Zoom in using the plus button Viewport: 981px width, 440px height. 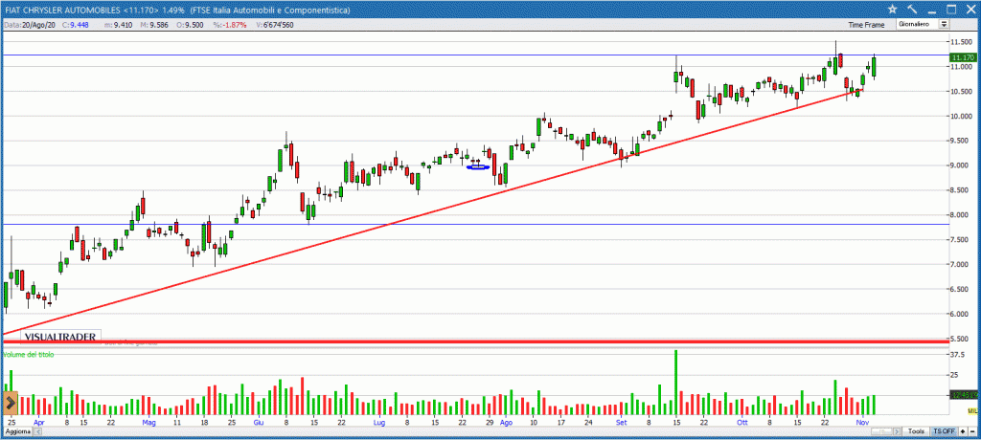click(x=963, y=432)
